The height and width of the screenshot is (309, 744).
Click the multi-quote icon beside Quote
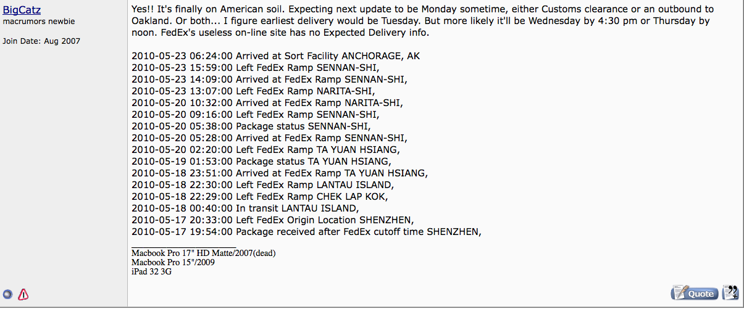(x=730, y=292)
